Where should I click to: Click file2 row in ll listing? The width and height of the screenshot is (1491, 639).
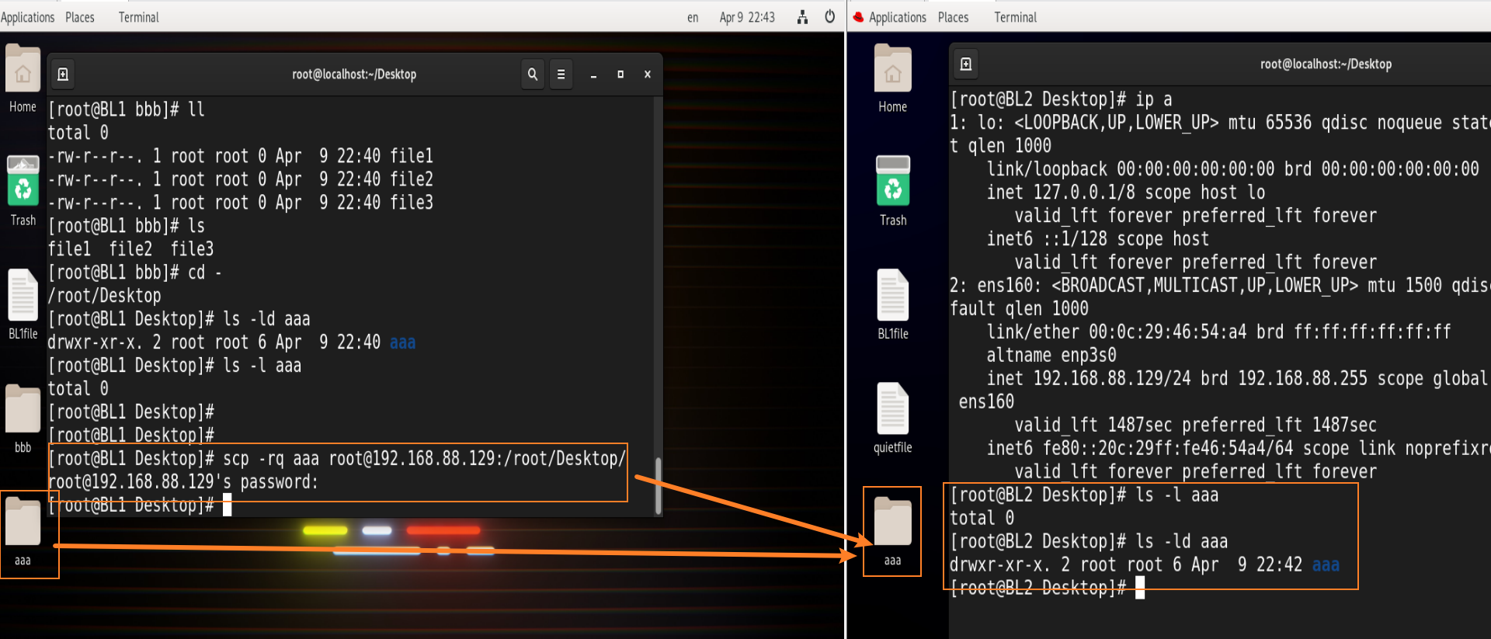[x=241, y=179]
